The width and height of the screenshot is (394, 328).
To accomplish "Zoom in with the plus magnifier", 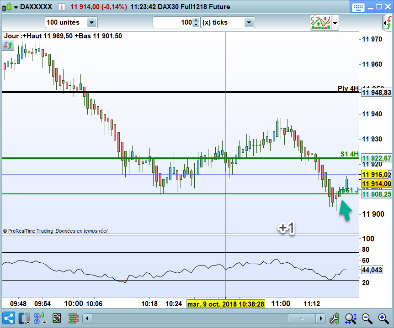I will (383, 318).
